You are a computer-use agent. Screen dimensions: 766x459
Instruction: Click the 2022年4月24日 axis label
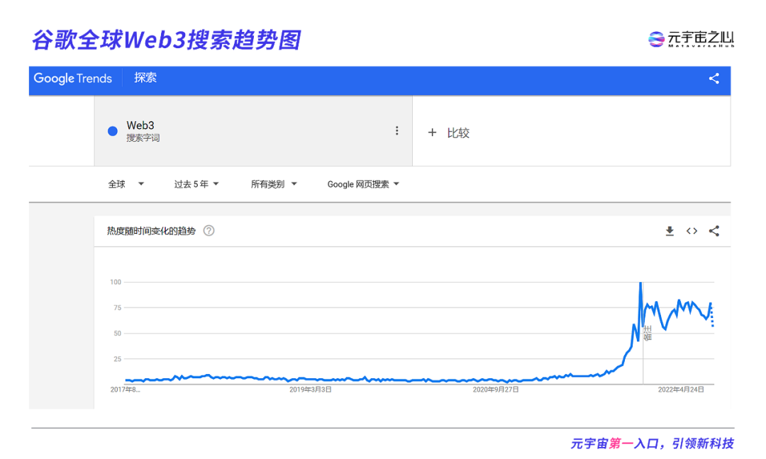(680, 390)
